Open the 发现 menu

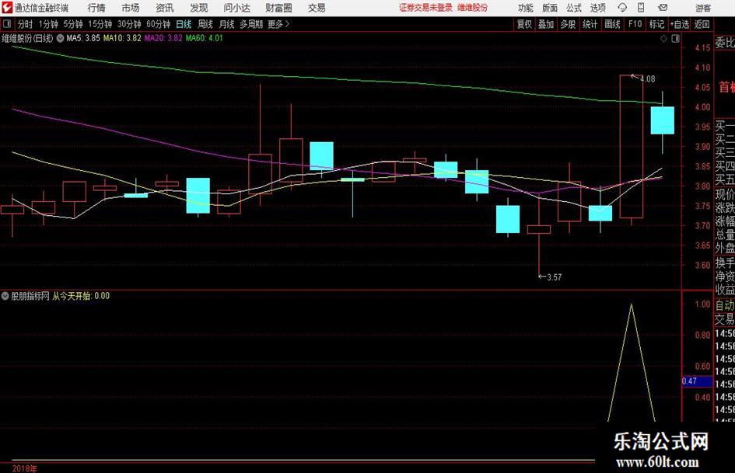point(199,8)
